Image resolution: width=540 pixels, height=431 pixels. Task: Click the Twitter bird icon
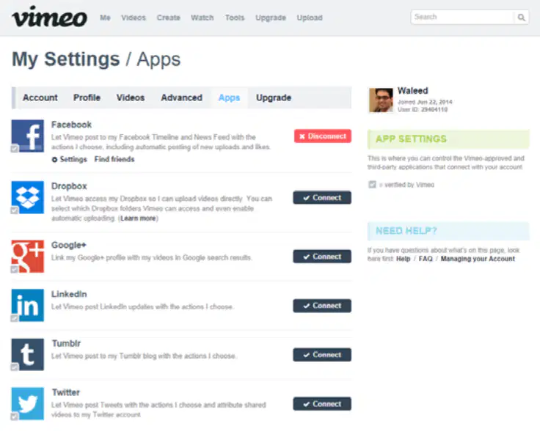click(28, 403)
